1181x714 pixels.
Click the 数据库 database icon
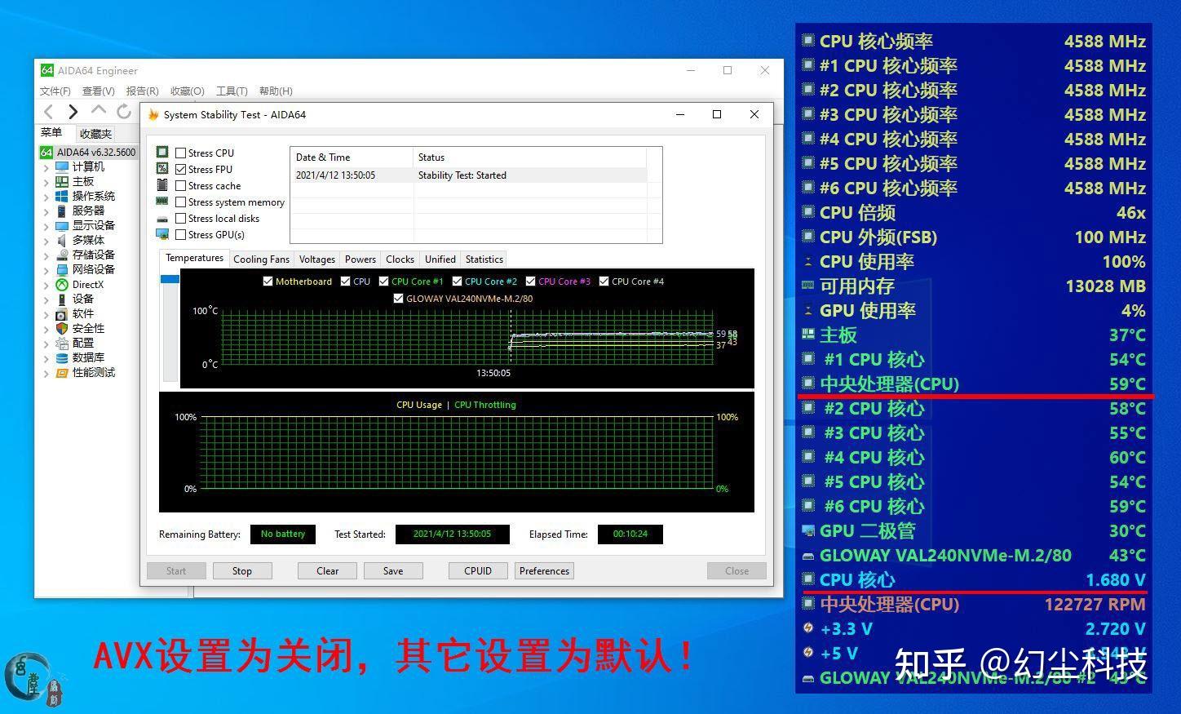click(62, 357)
